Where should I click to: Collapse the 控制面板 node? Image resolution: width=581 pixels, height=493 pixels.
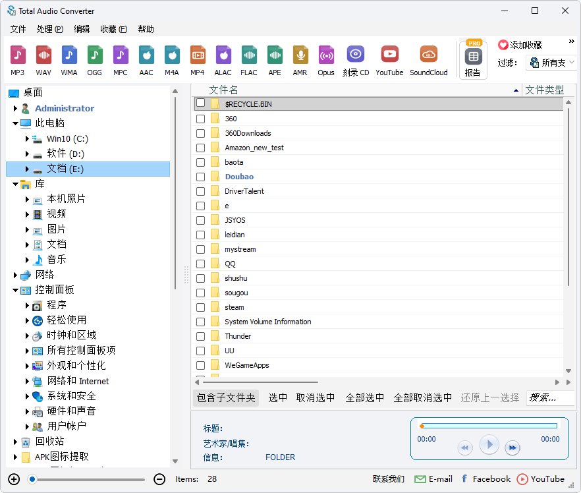click(x=15, y=290)
